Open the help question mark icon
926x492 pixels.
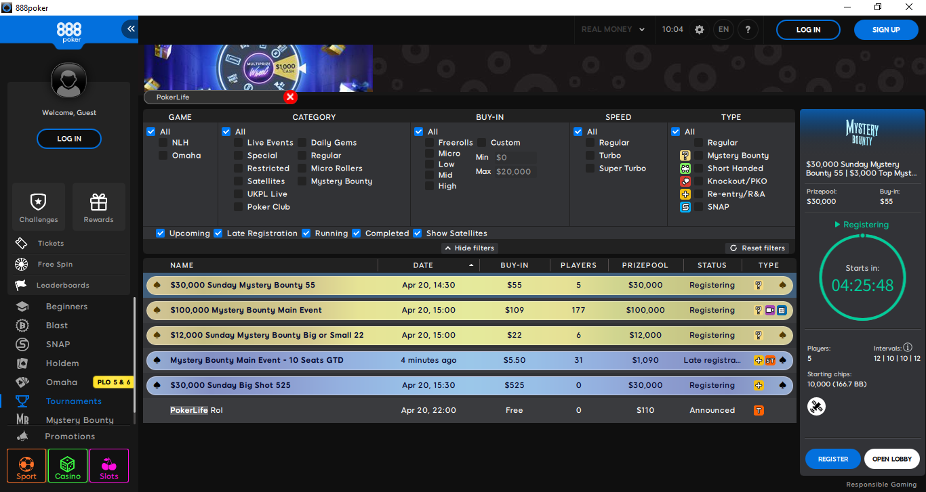[x=748, y=30]
